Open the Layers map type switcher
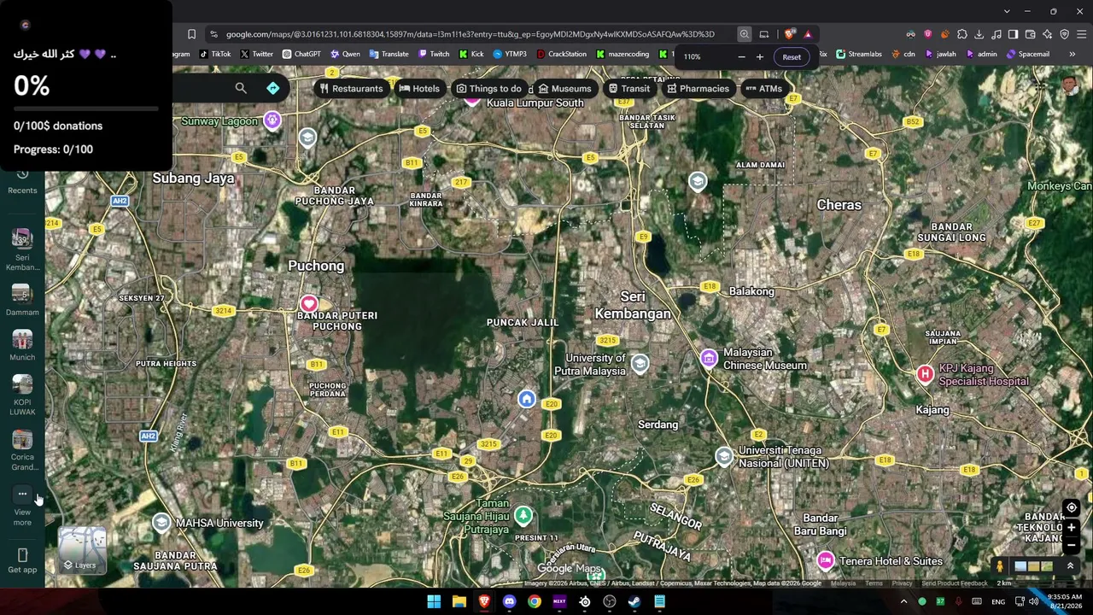This screenshot has height=615, width=1093. pos(82,550)
